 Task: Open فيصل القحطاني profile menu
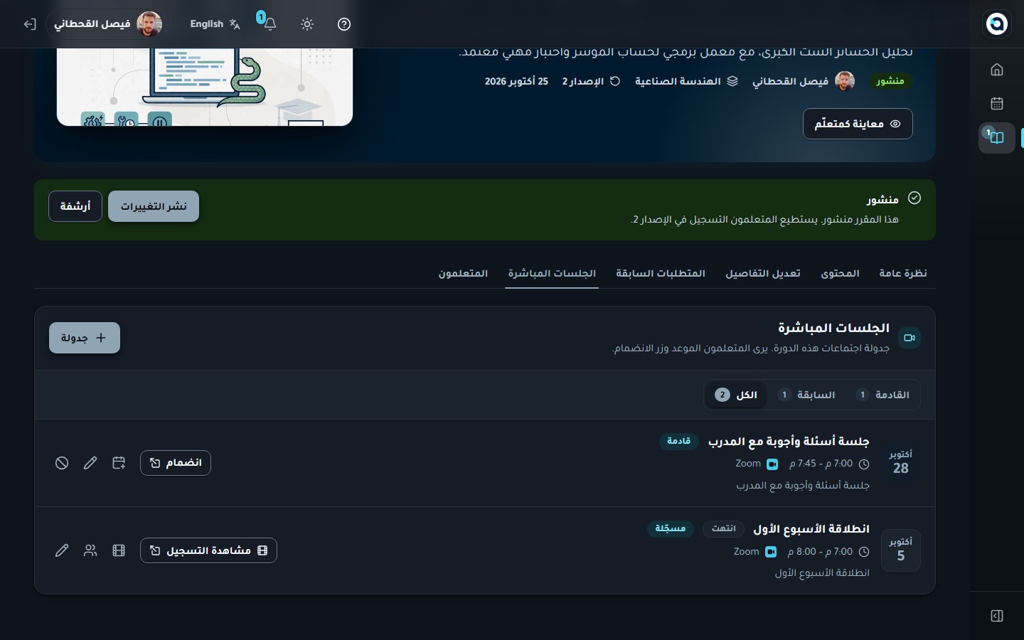[108, 24]
